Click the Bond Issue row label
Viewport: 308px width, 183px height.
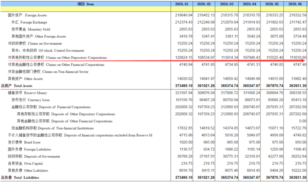coord(24,142)
